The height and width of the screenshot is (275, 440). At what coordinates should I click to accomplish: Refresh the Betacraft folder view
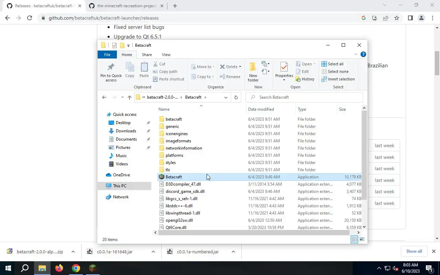tap(236, 97)
